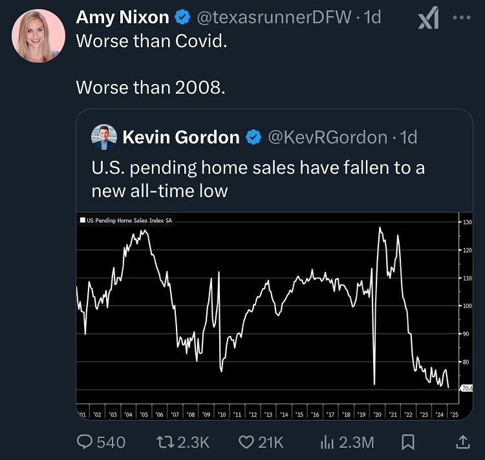Click Kevin Gordon display name

(x=180, y=137)
